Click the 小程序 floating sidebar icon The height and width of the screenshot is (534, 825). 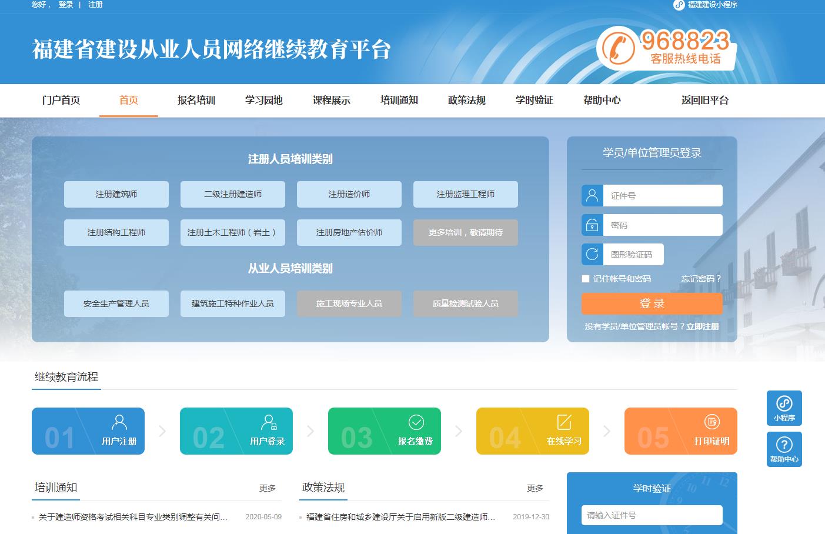pyautogui.click(x=784, y=405)
